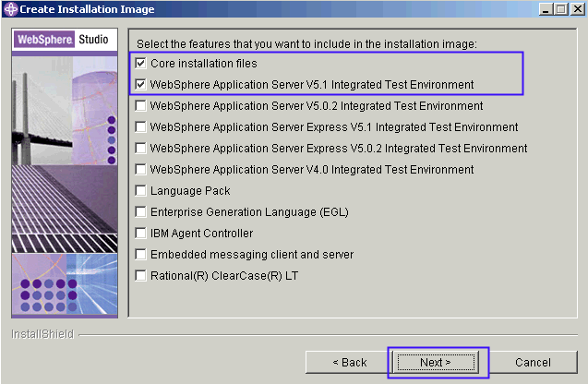Click the Create Installation Image title icon
The width and height of the screenshot is (588, 384).
[11, 9]
